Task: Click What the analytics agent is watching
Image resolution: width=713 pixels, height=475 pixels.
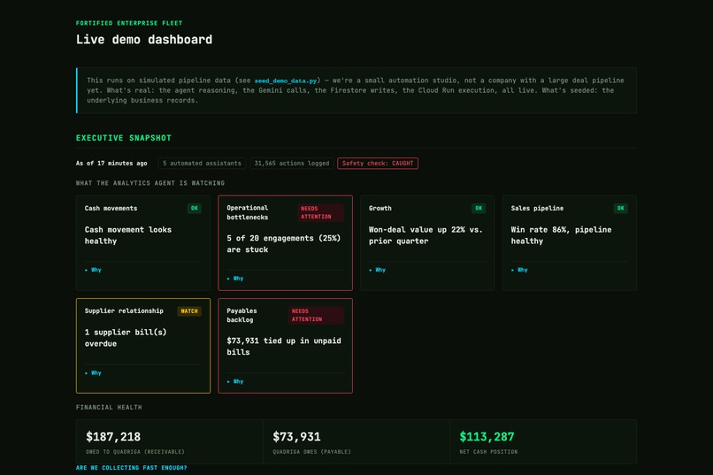Action: [150, 183]
